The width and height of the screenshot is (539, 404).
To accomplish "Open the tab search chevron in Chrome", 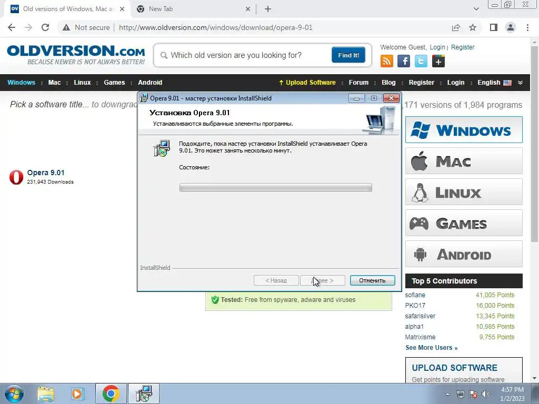I will tap(476, 9).
